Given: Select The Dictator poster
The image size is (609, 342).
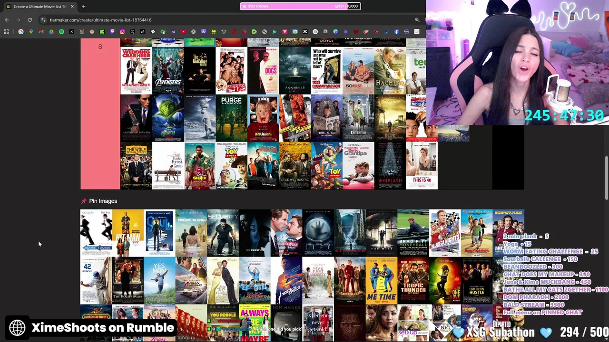Looking at the screenshot, I should pos(358,118).
